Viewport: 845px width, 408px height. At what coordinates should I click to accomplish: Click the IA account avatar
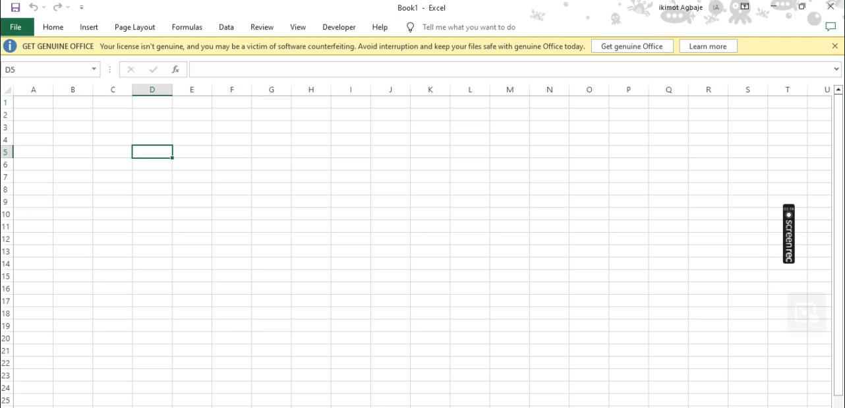pos(716,7)
